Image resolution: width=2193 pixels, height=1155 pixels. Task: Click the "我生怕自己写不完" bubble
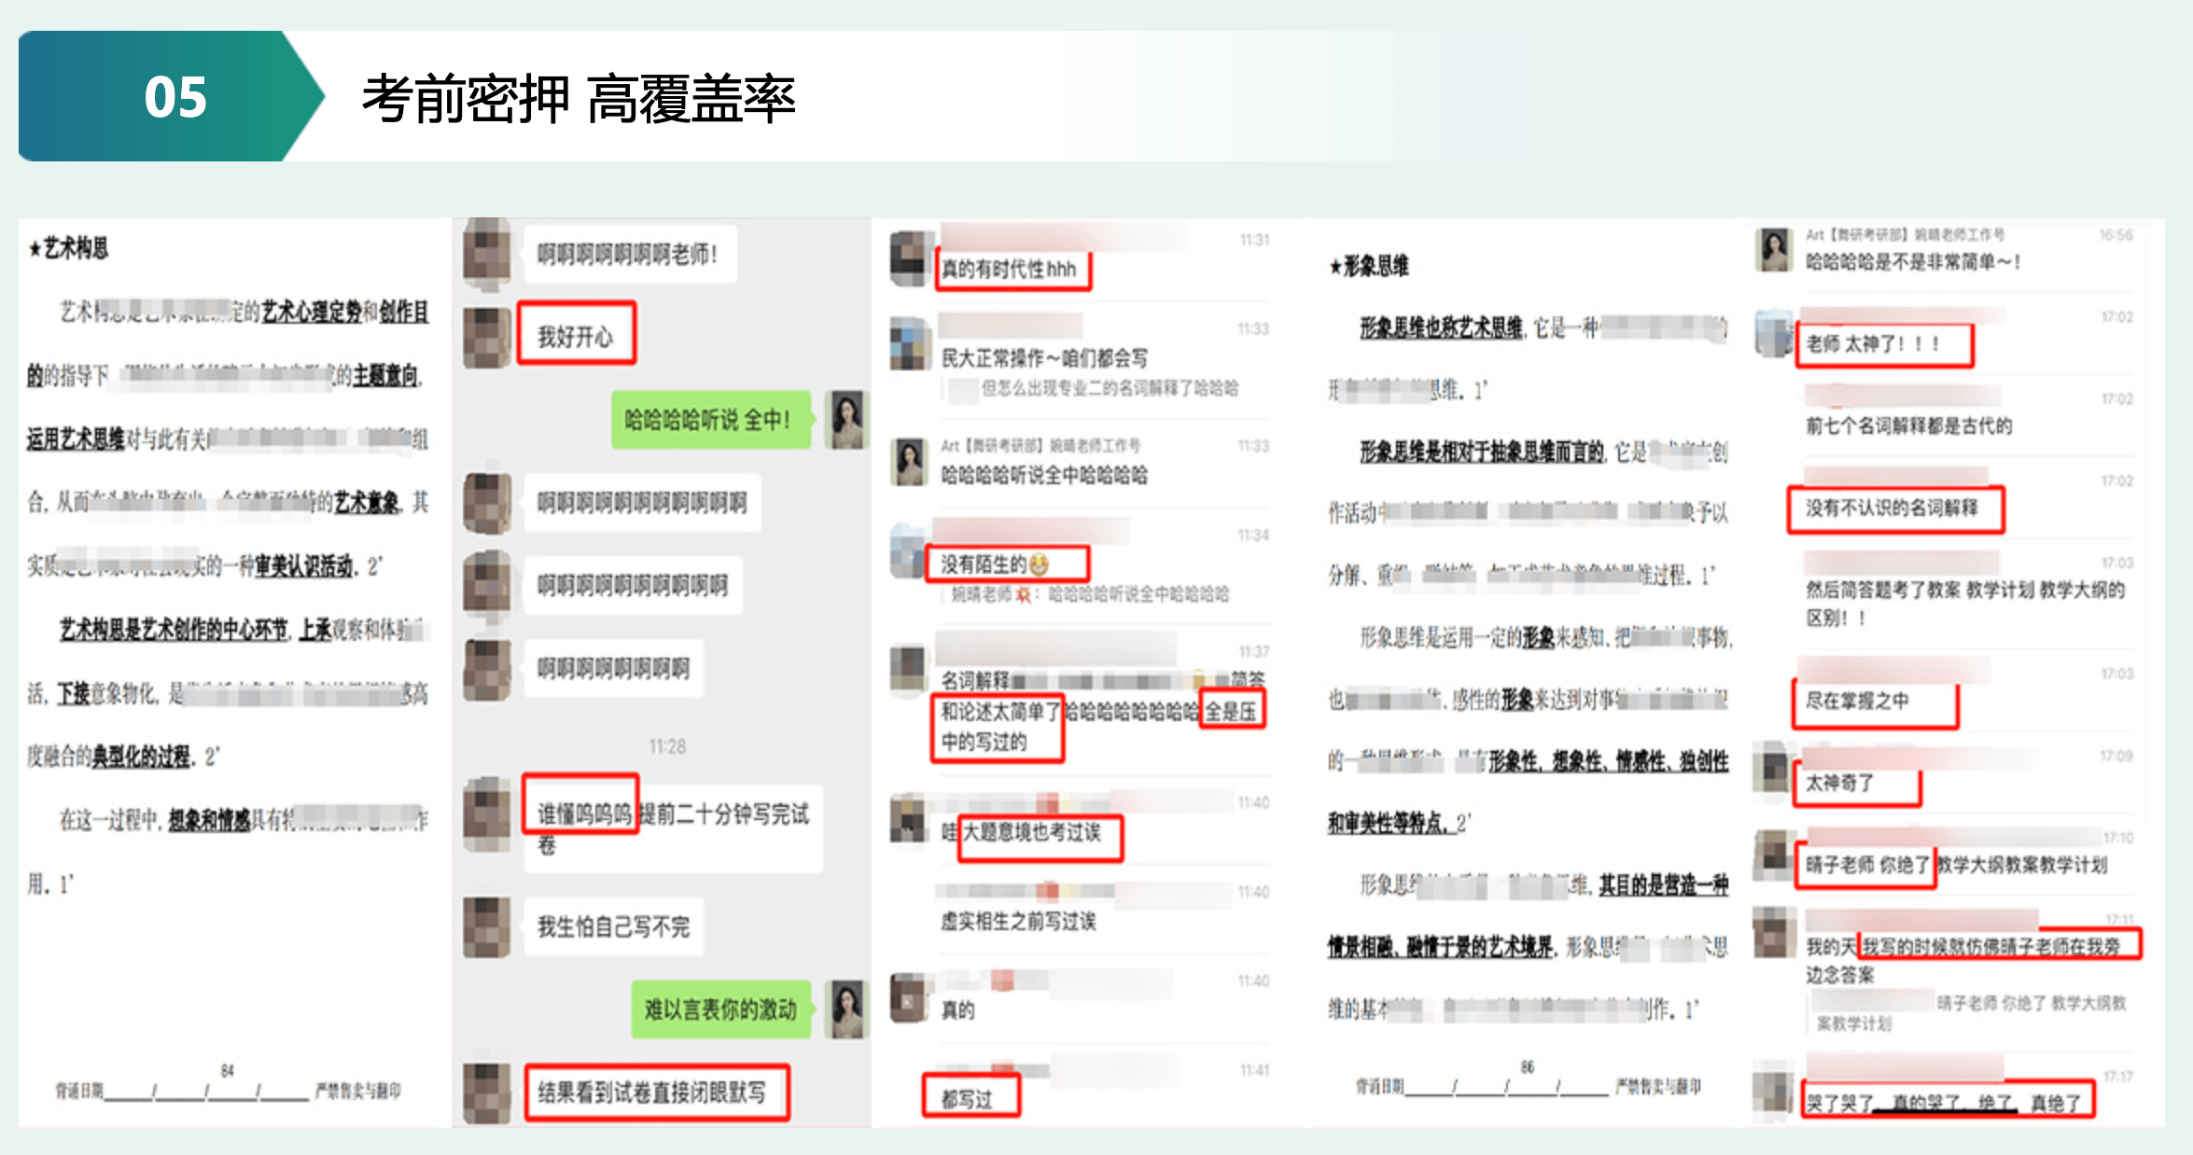point(614,926)
